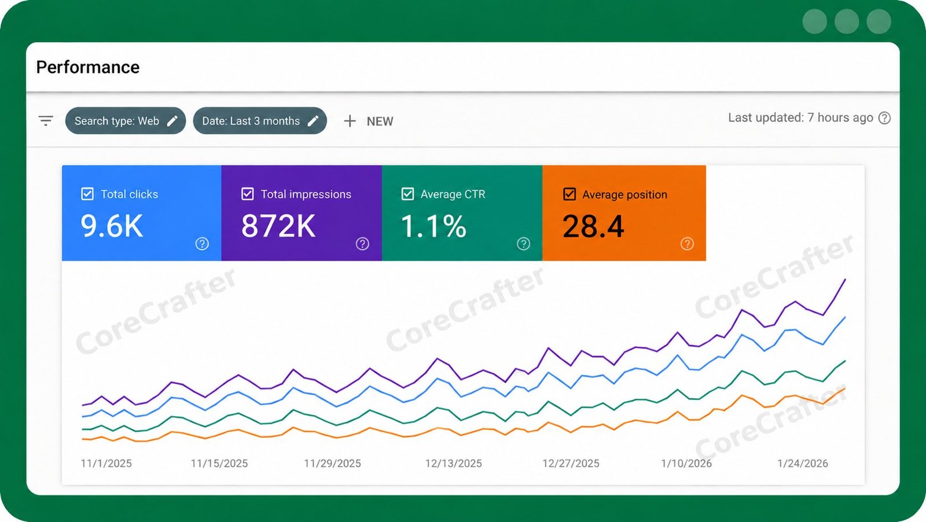Open help icon on Average position card
The width and height of the screenshot is (926, 522).
(x=687, y=244)
